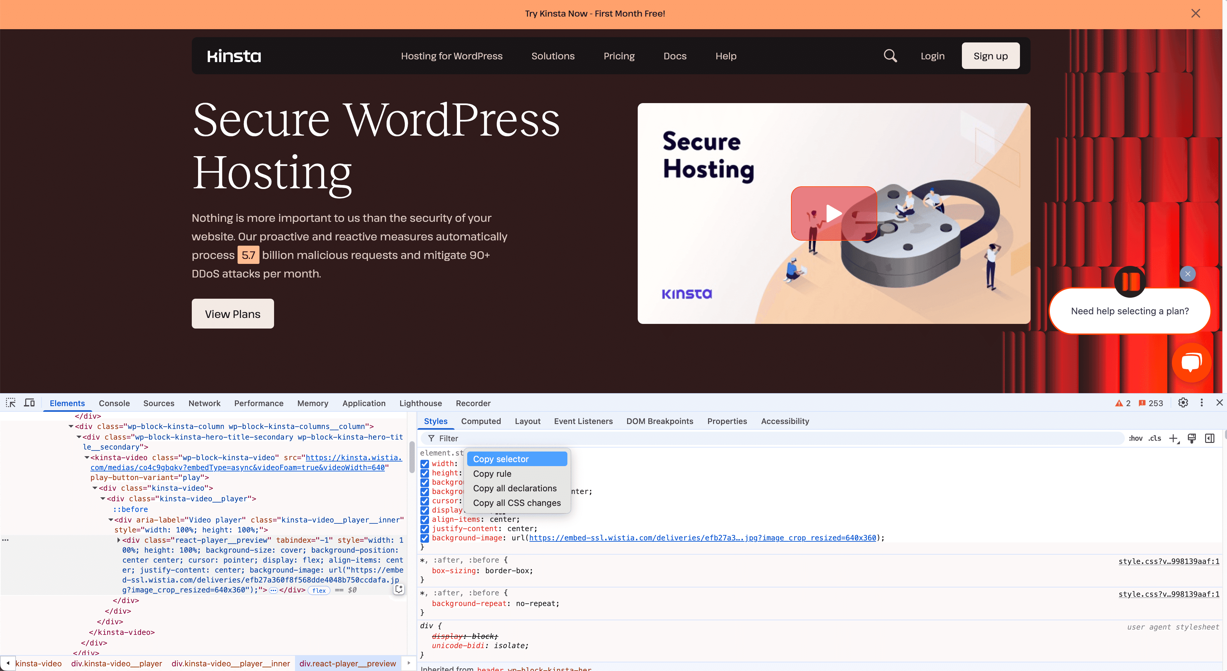Click the View Plans button
The image size is (1227, 671).
[x=233, y=314]
